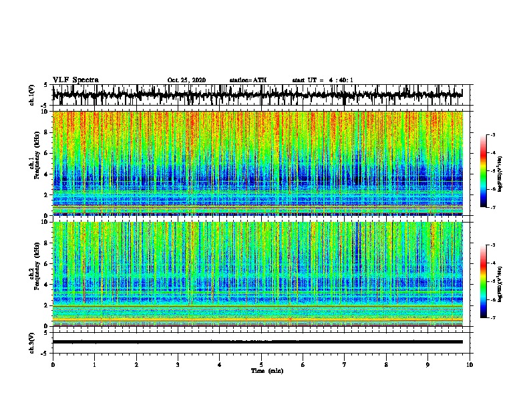Click the ch.1 color scale bar
The height and width of the screenshot is (409, 529).
pos(483,171)
